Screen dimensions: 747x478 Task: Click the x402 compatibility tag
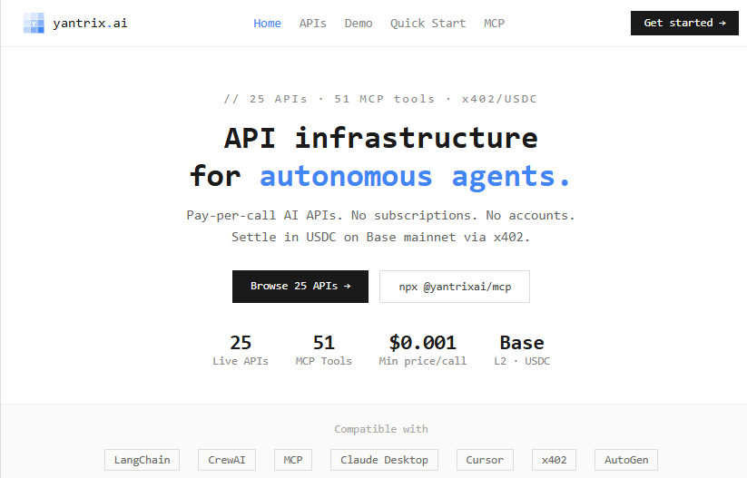[554, 460]
